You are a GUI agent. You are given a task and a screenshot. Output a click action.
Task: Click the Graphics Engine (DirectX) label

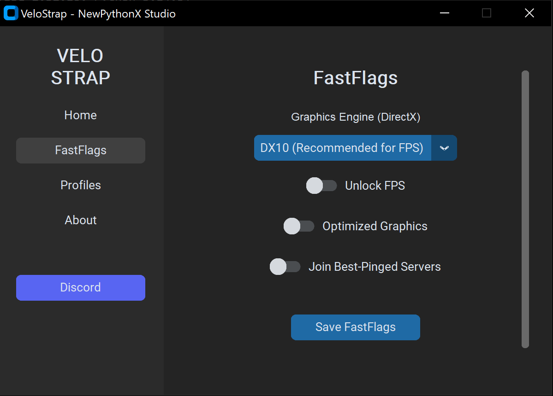click(x=356, y=117)
